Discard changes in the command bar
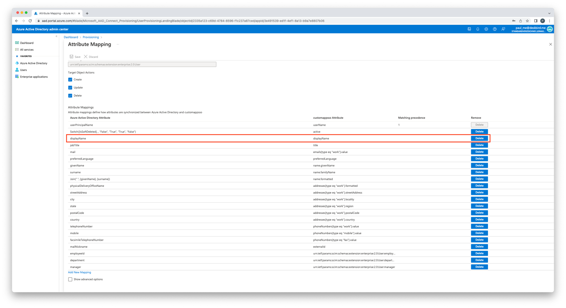Viewport: 566px width, 308px height. click(91, 57)
